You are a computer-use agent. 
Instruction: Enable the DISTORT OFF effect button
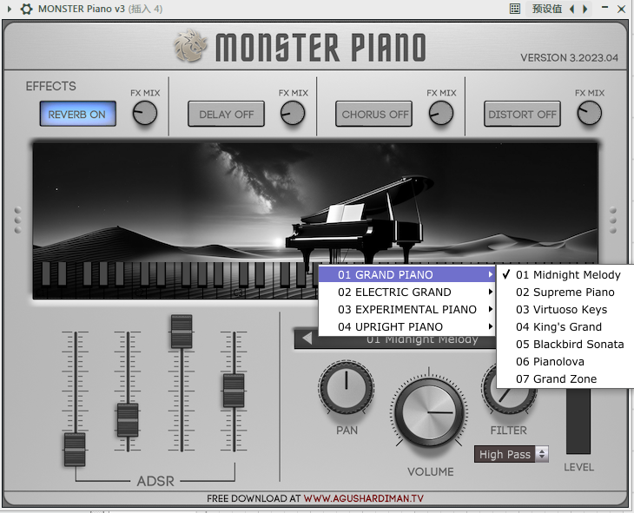[522, 114]
